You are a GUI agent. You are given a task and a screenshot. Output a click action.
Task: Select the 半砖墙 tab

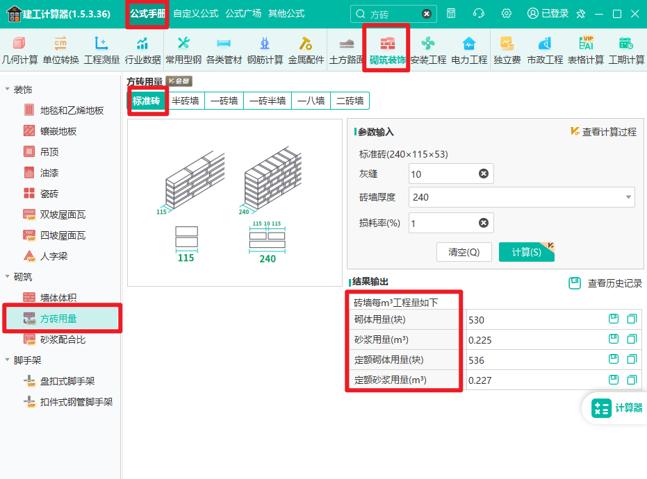186,101
